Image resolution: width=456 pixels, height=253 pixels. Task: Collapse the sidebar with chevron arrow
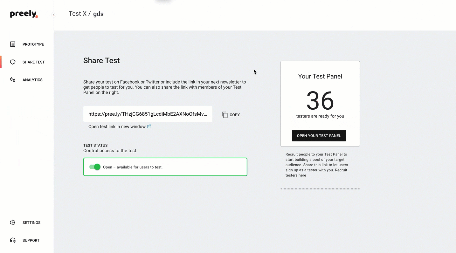click(54, 15)
